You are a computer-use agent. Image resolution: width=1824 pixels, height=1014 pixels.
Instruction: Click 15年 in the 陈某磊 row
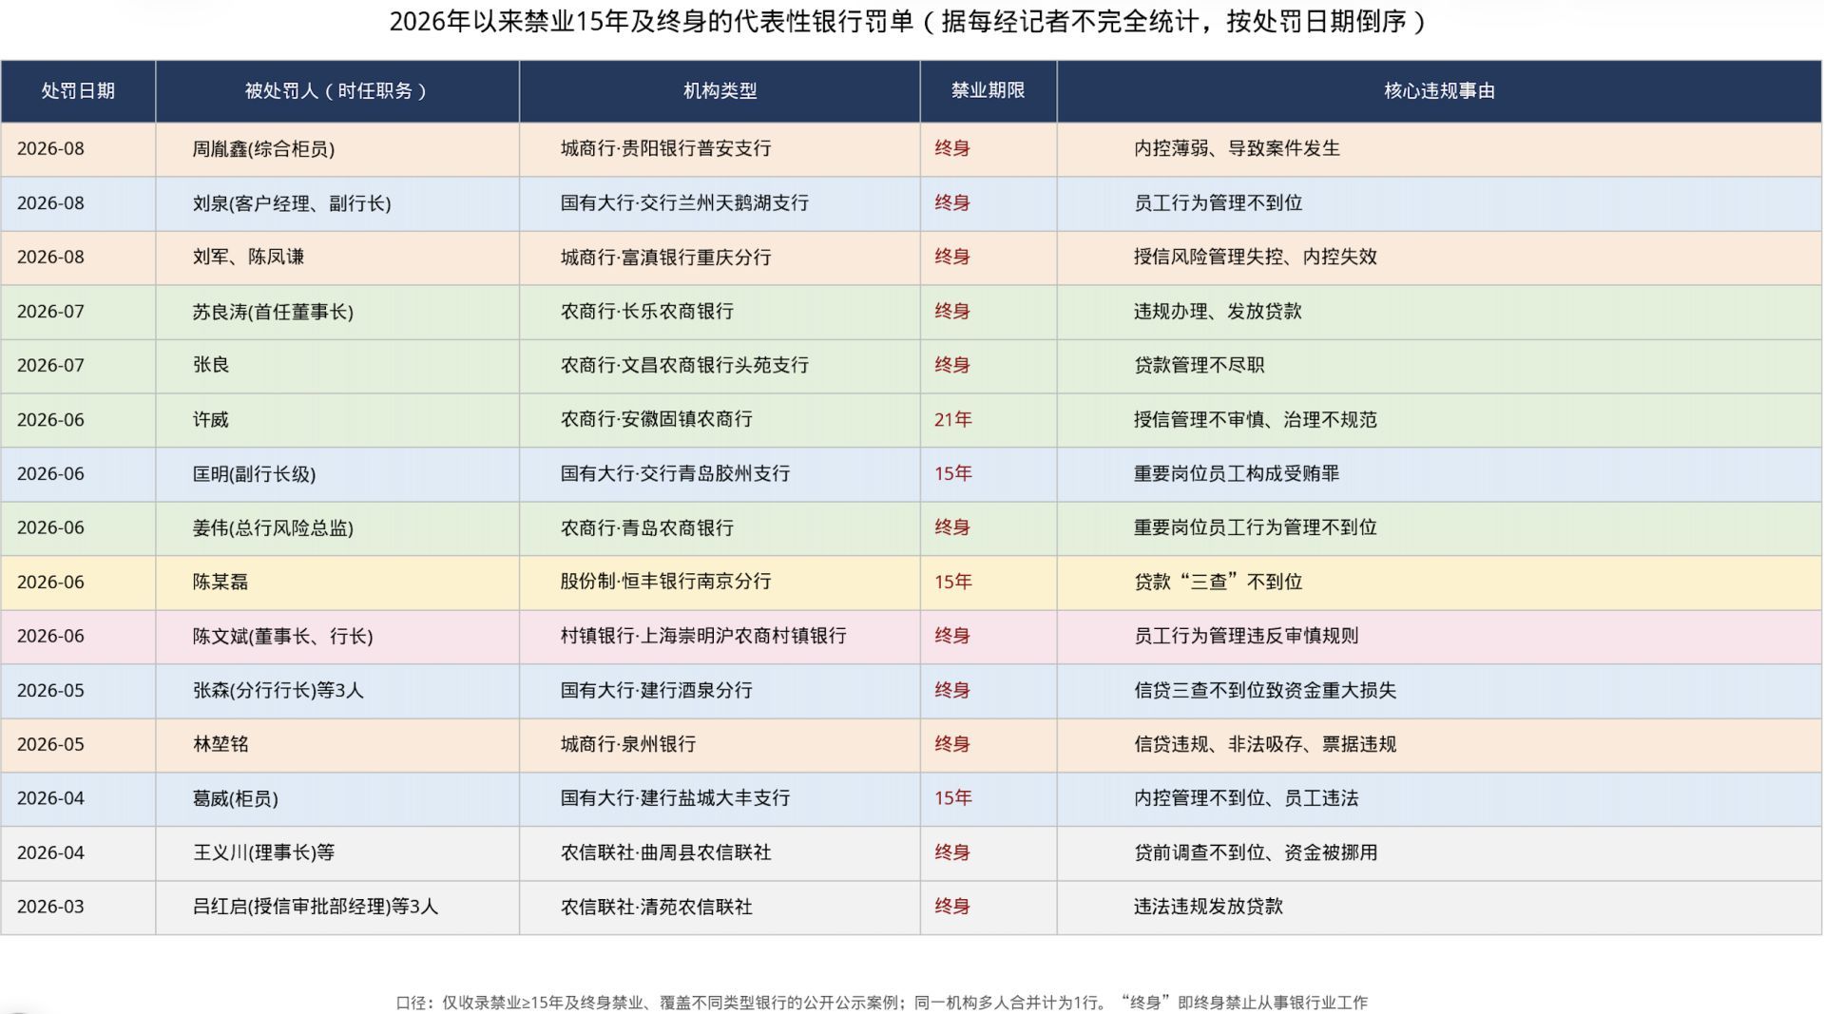point(952,582)
